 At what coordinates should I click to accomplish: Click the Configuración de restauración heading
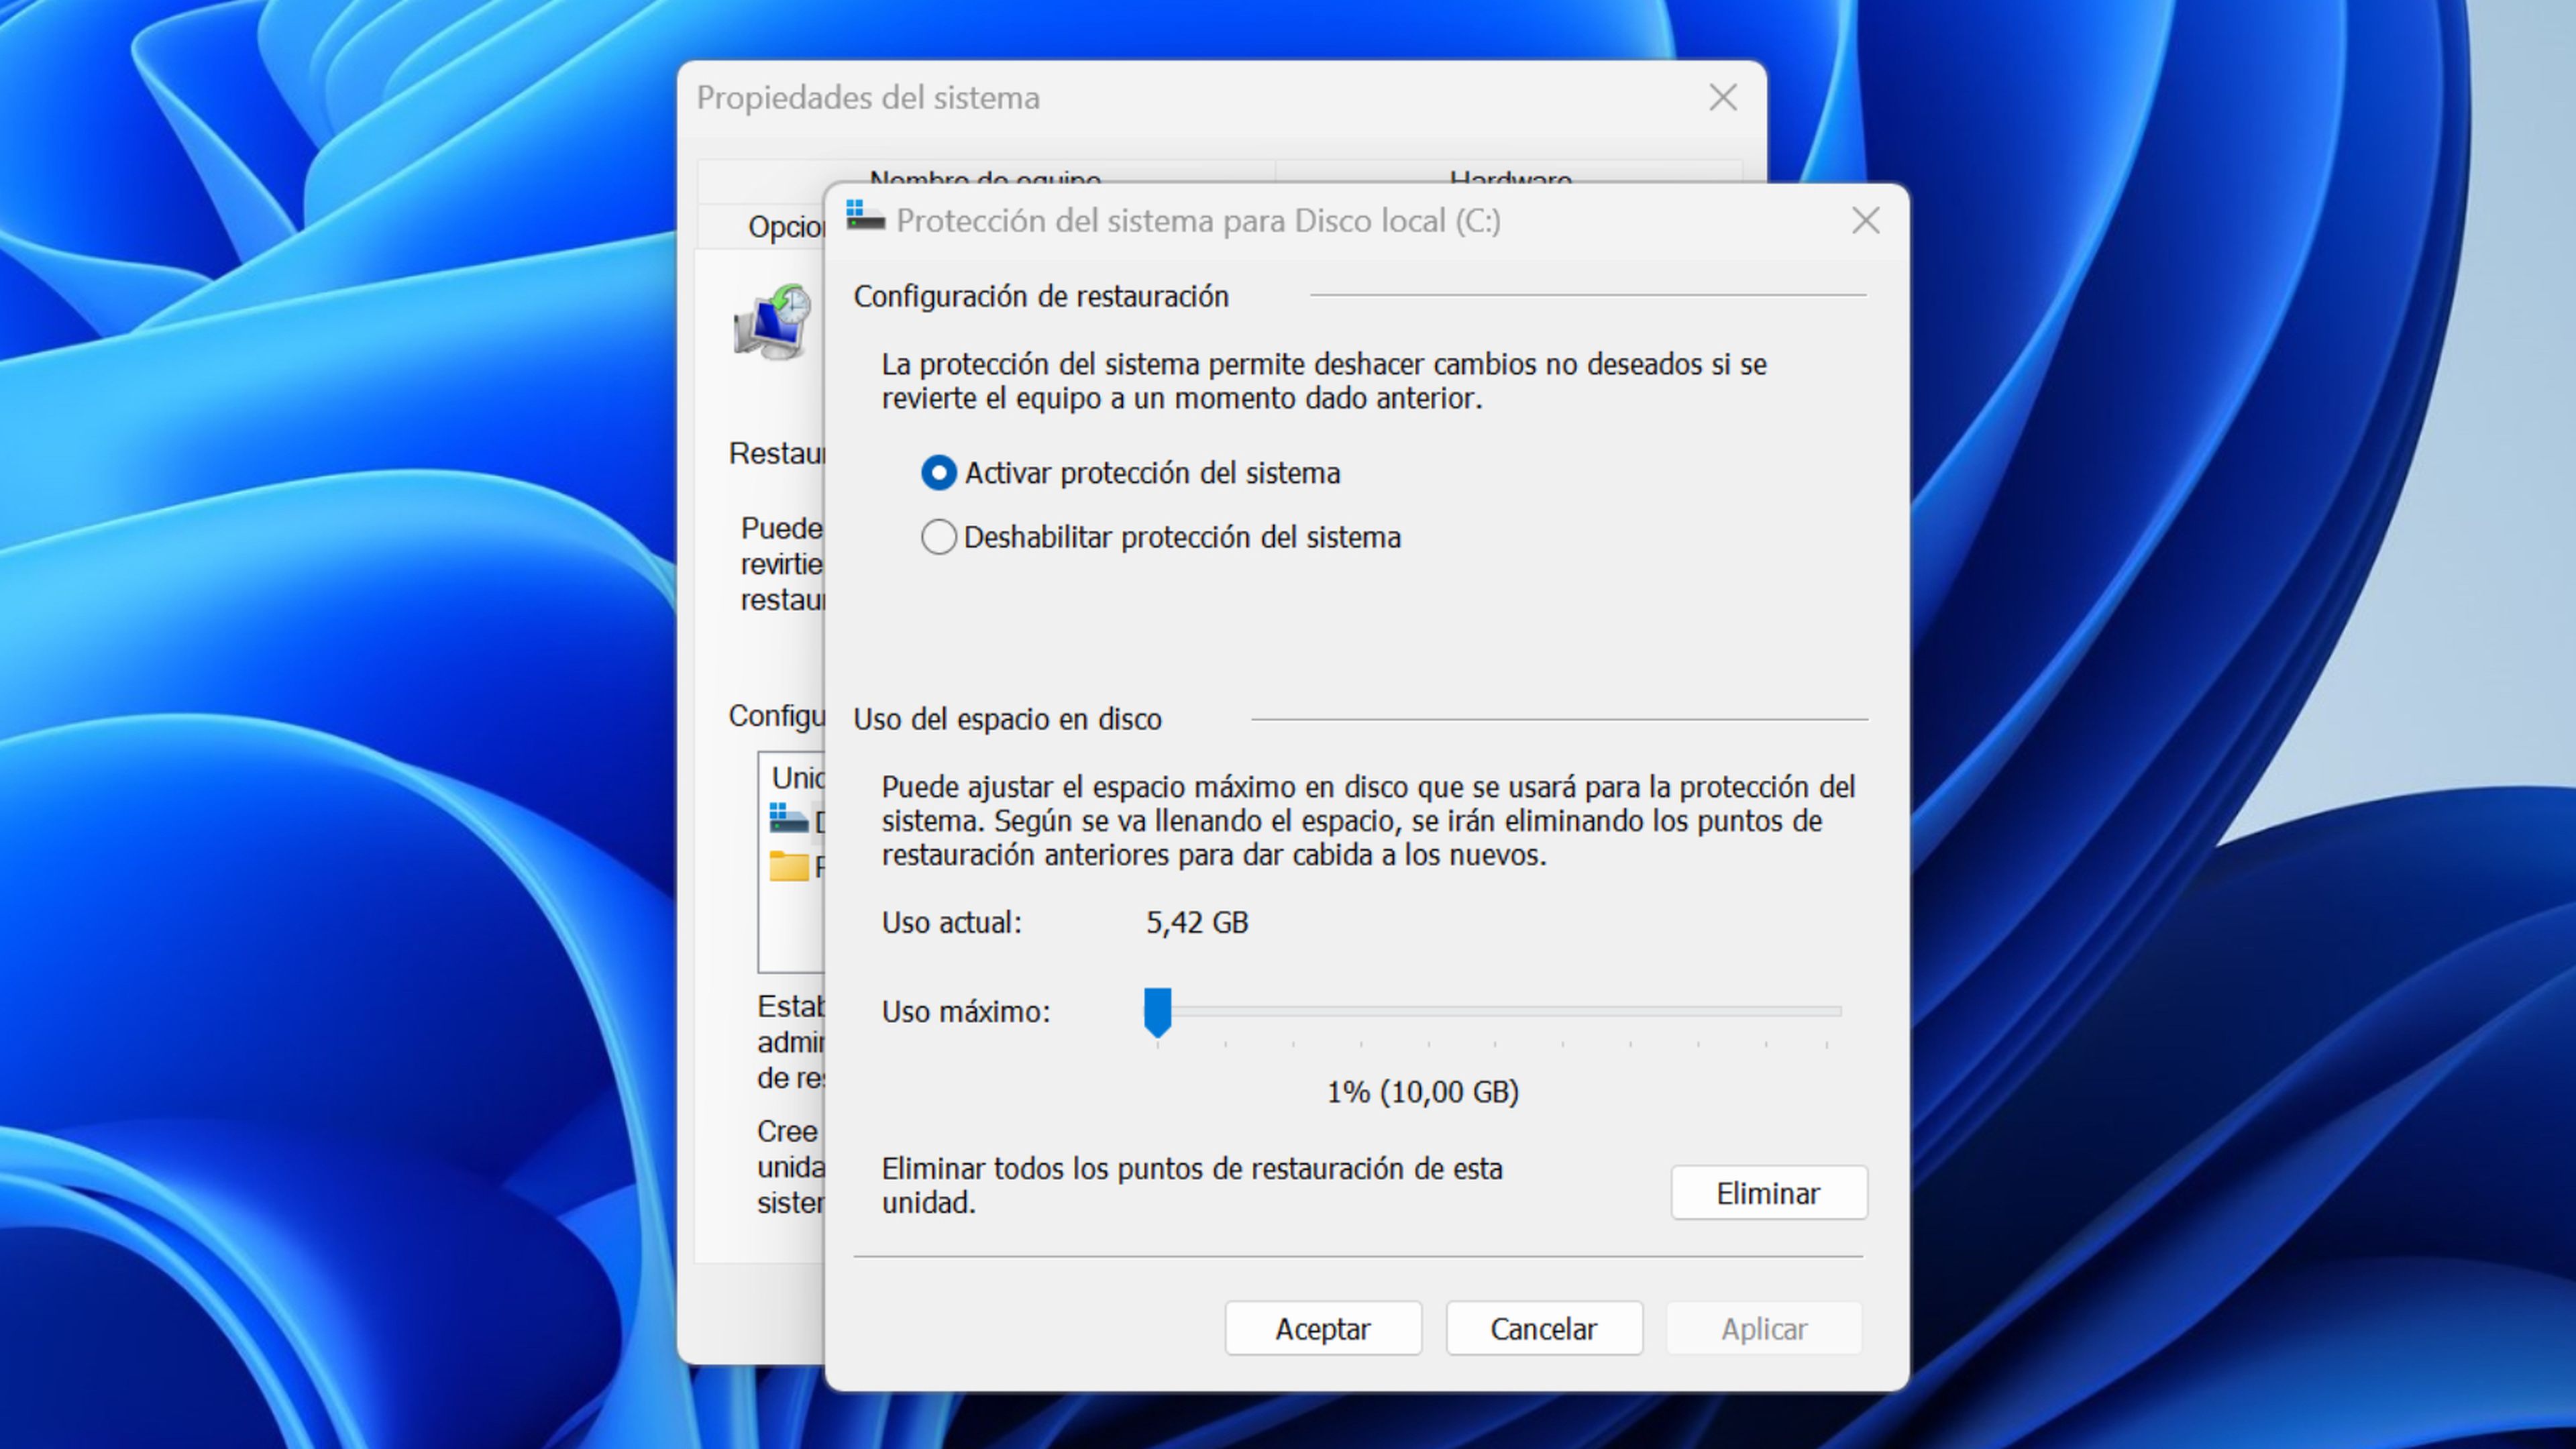click(1041, 297)
